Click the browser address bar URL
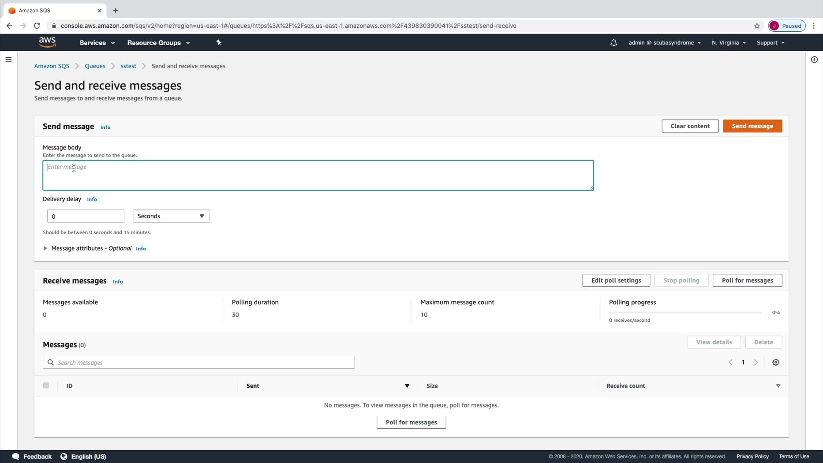The width and height of the screenshot is (823, 463). 288,26
